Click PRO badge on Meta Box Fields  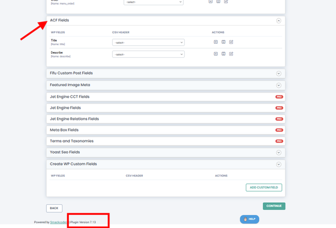[x=279, y=130]
